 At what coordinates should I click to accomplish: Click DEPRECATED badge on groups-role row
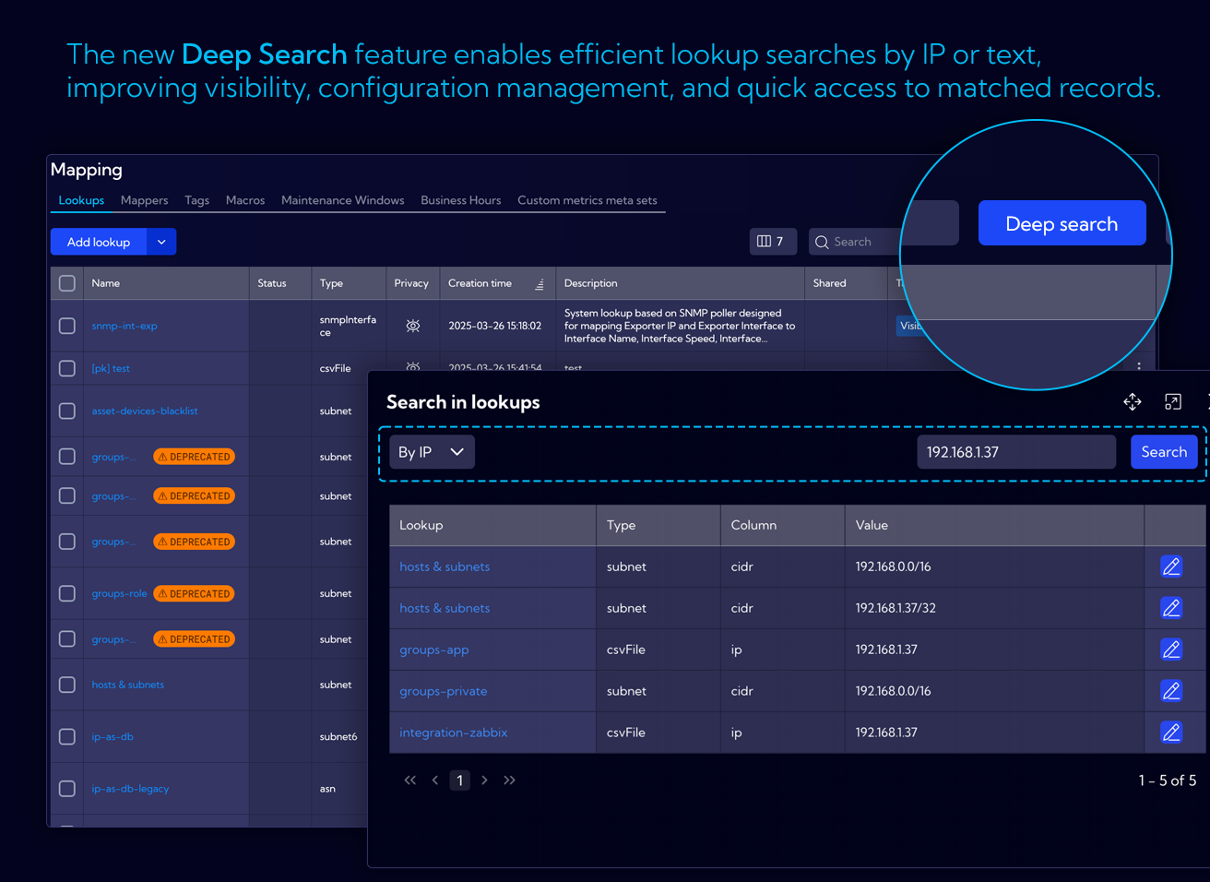click(x=194, y=593)
